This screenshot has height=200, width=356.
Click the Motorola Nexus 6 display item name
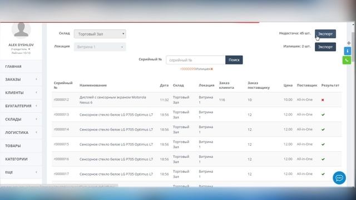pyautogui.click(x=113, y=100)
